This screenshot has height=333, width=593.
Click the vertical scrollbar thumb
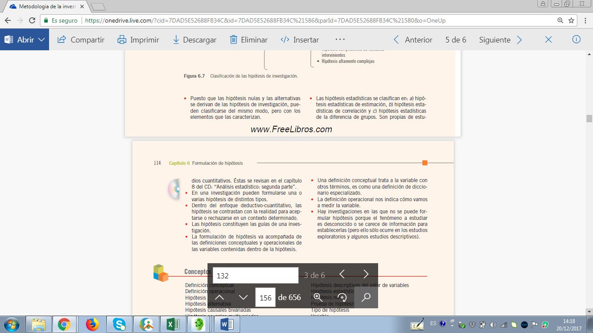point(589,119)
